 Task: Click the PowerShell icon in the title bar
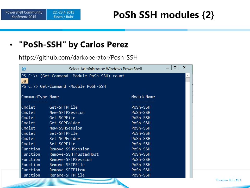(x=24, y=69)
